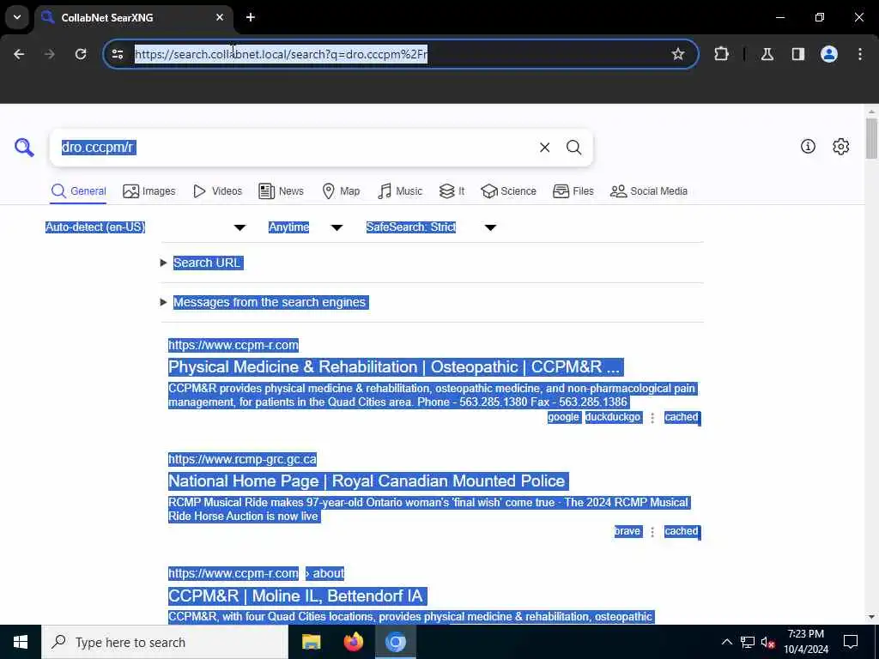The image size is (879, 659).
Task: Click the page vertical scrollbar thumb
Action: click(871, 138)
